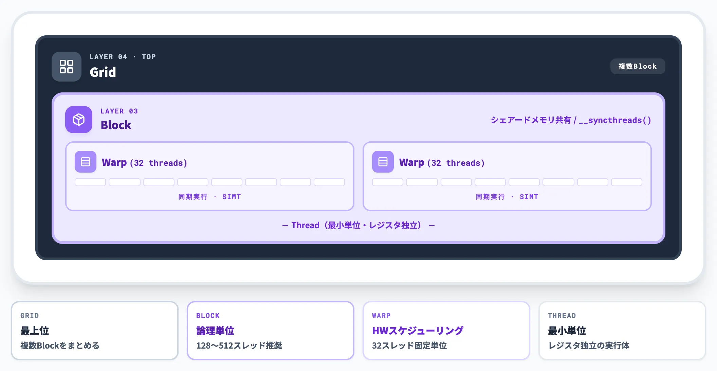Click the 32スレッド固定単位 description
Viewport: 717px width, 371px height.
click(409, 346)
